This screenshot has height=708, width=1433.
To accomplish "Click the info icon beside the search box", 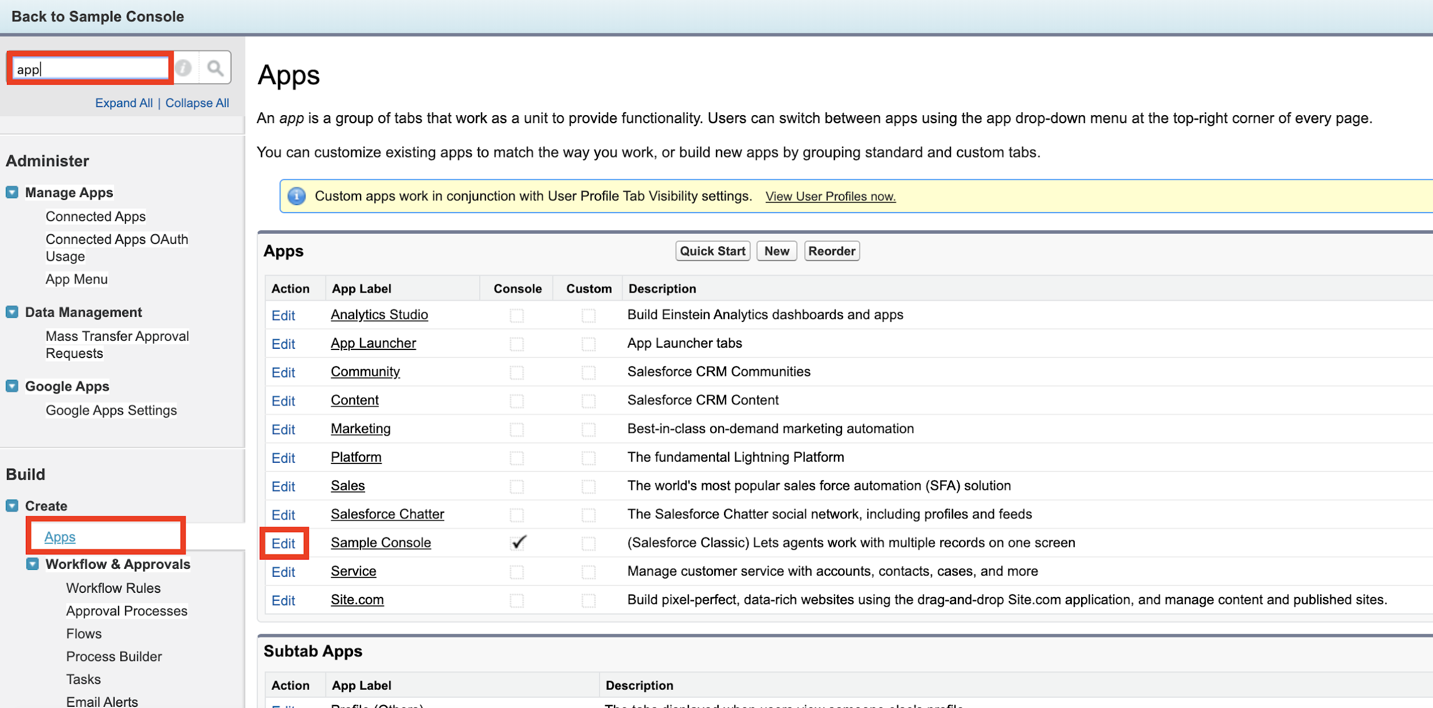I will coord(183,68).
